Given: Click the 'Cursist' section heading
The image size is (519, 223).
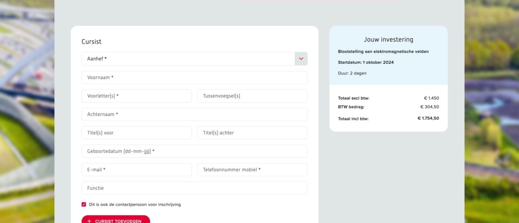Looking at the screenshot, I should point(91,42).
